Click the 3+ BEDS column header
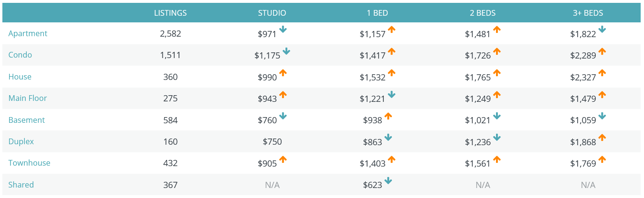Screen dimensions: 644x198 pyautogui.click(x=588, y=13)
